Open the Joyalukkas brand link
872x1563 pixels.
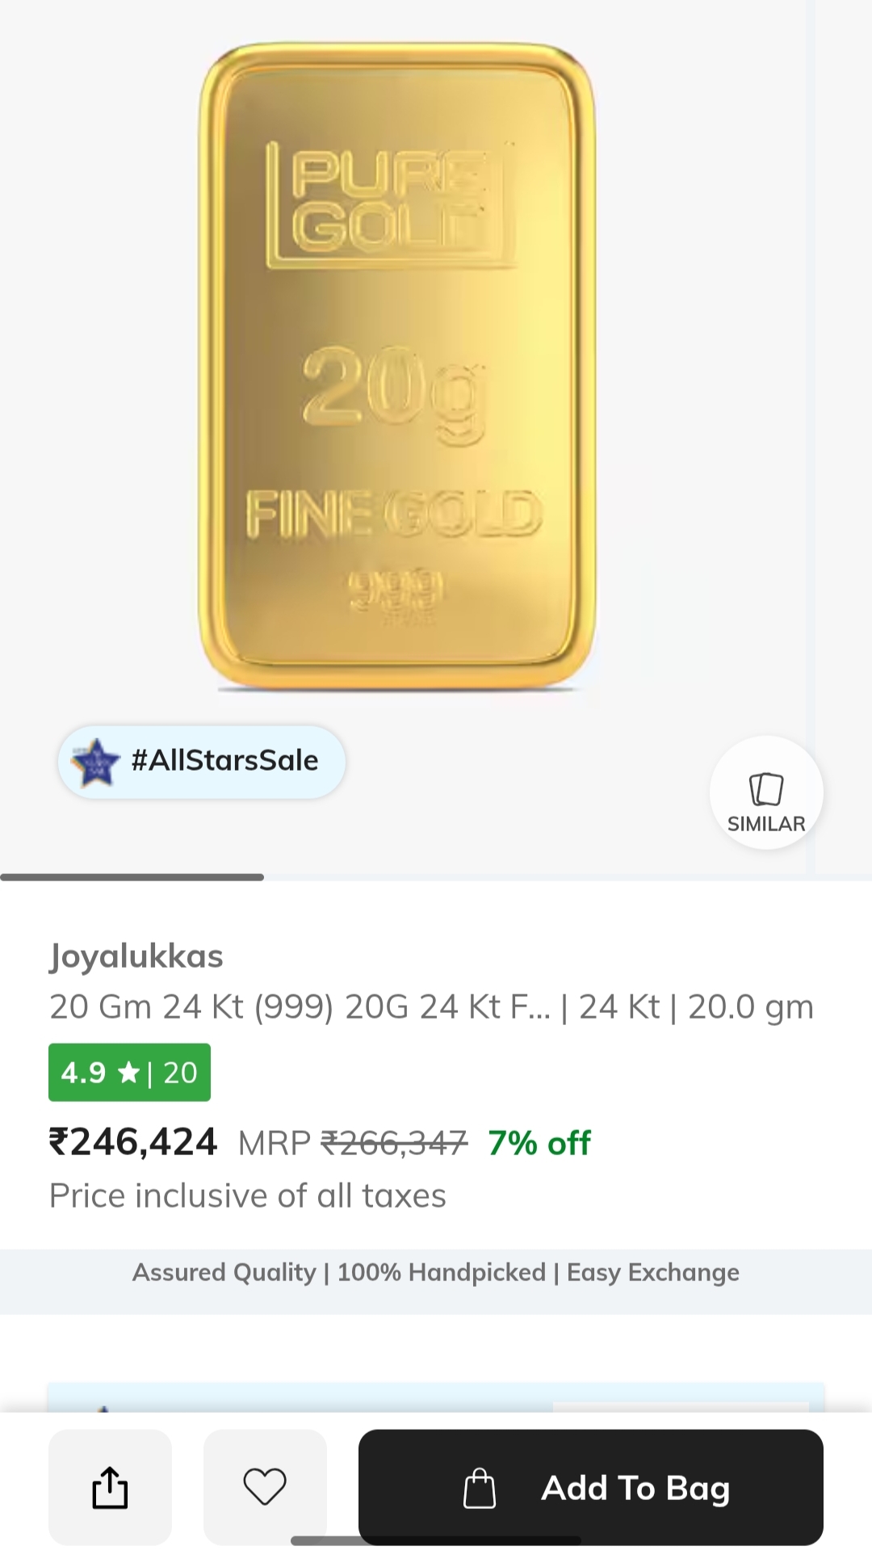pos(136,956)
